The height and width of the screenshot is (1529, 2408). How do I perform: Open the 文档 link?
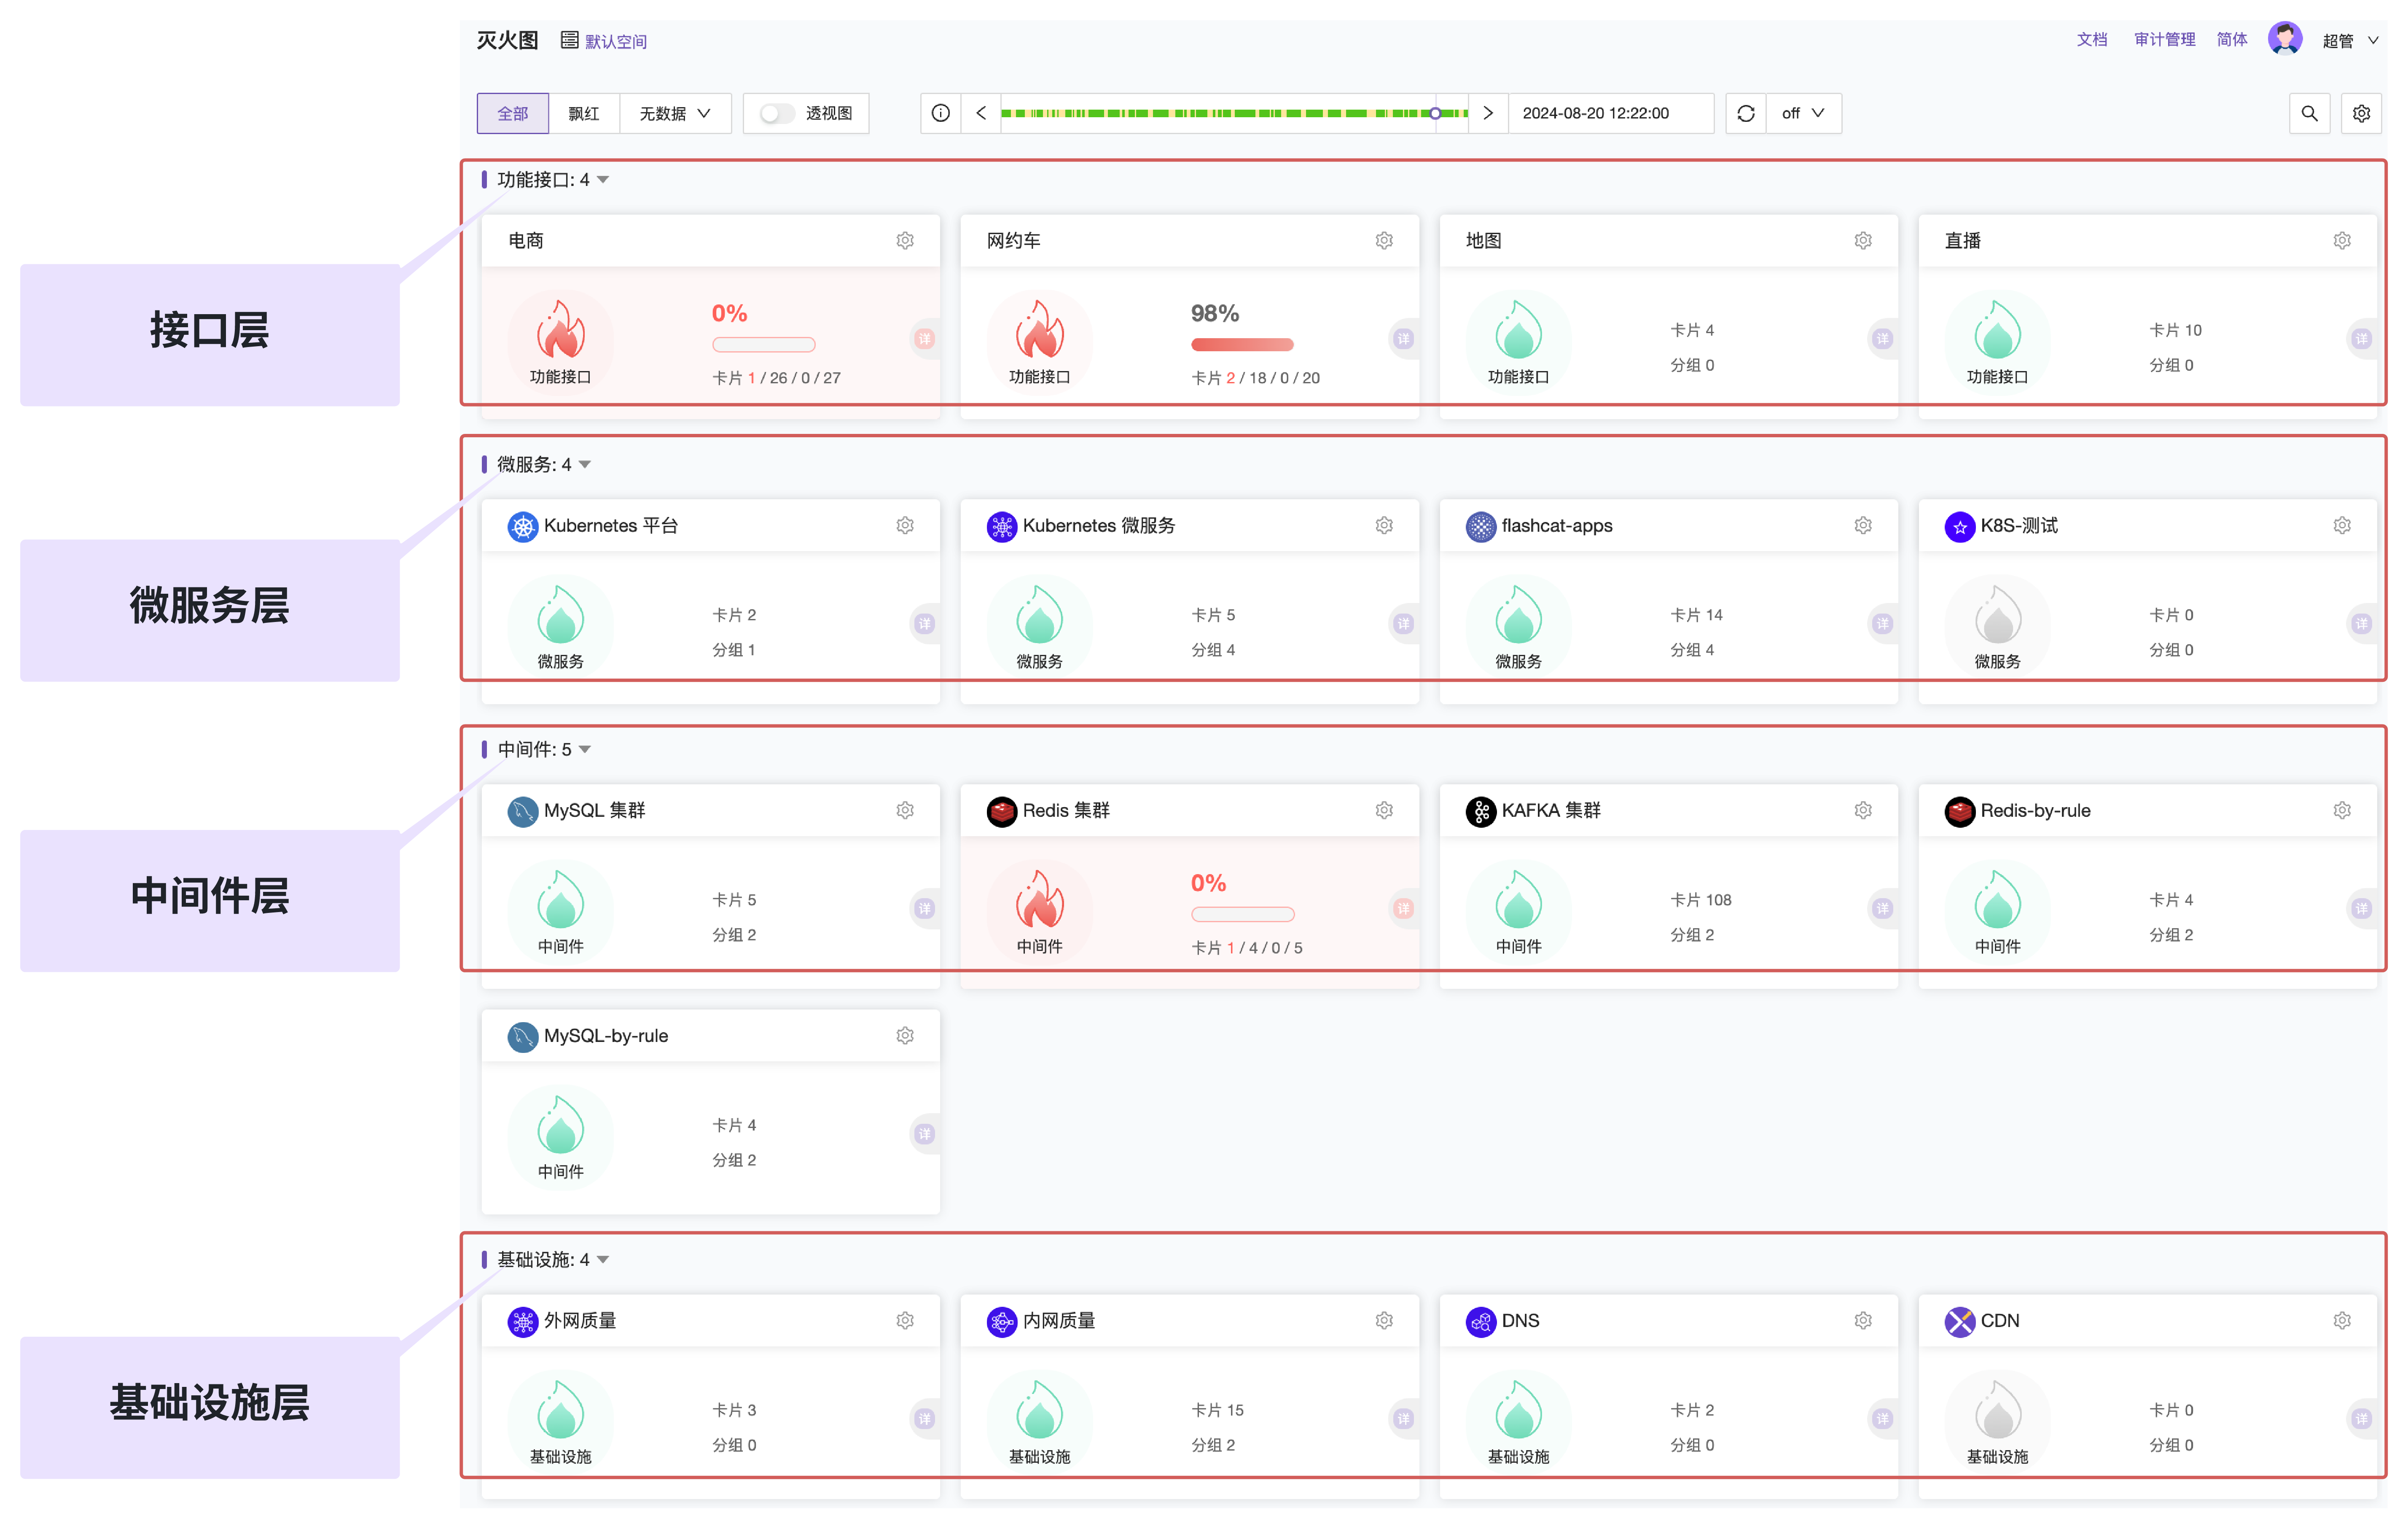coord(2091,40)
